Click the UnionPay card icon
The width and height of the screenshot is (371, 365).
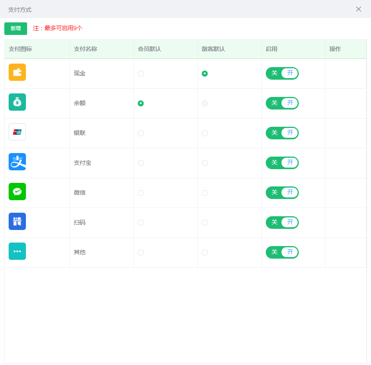[x=17, y=132]
